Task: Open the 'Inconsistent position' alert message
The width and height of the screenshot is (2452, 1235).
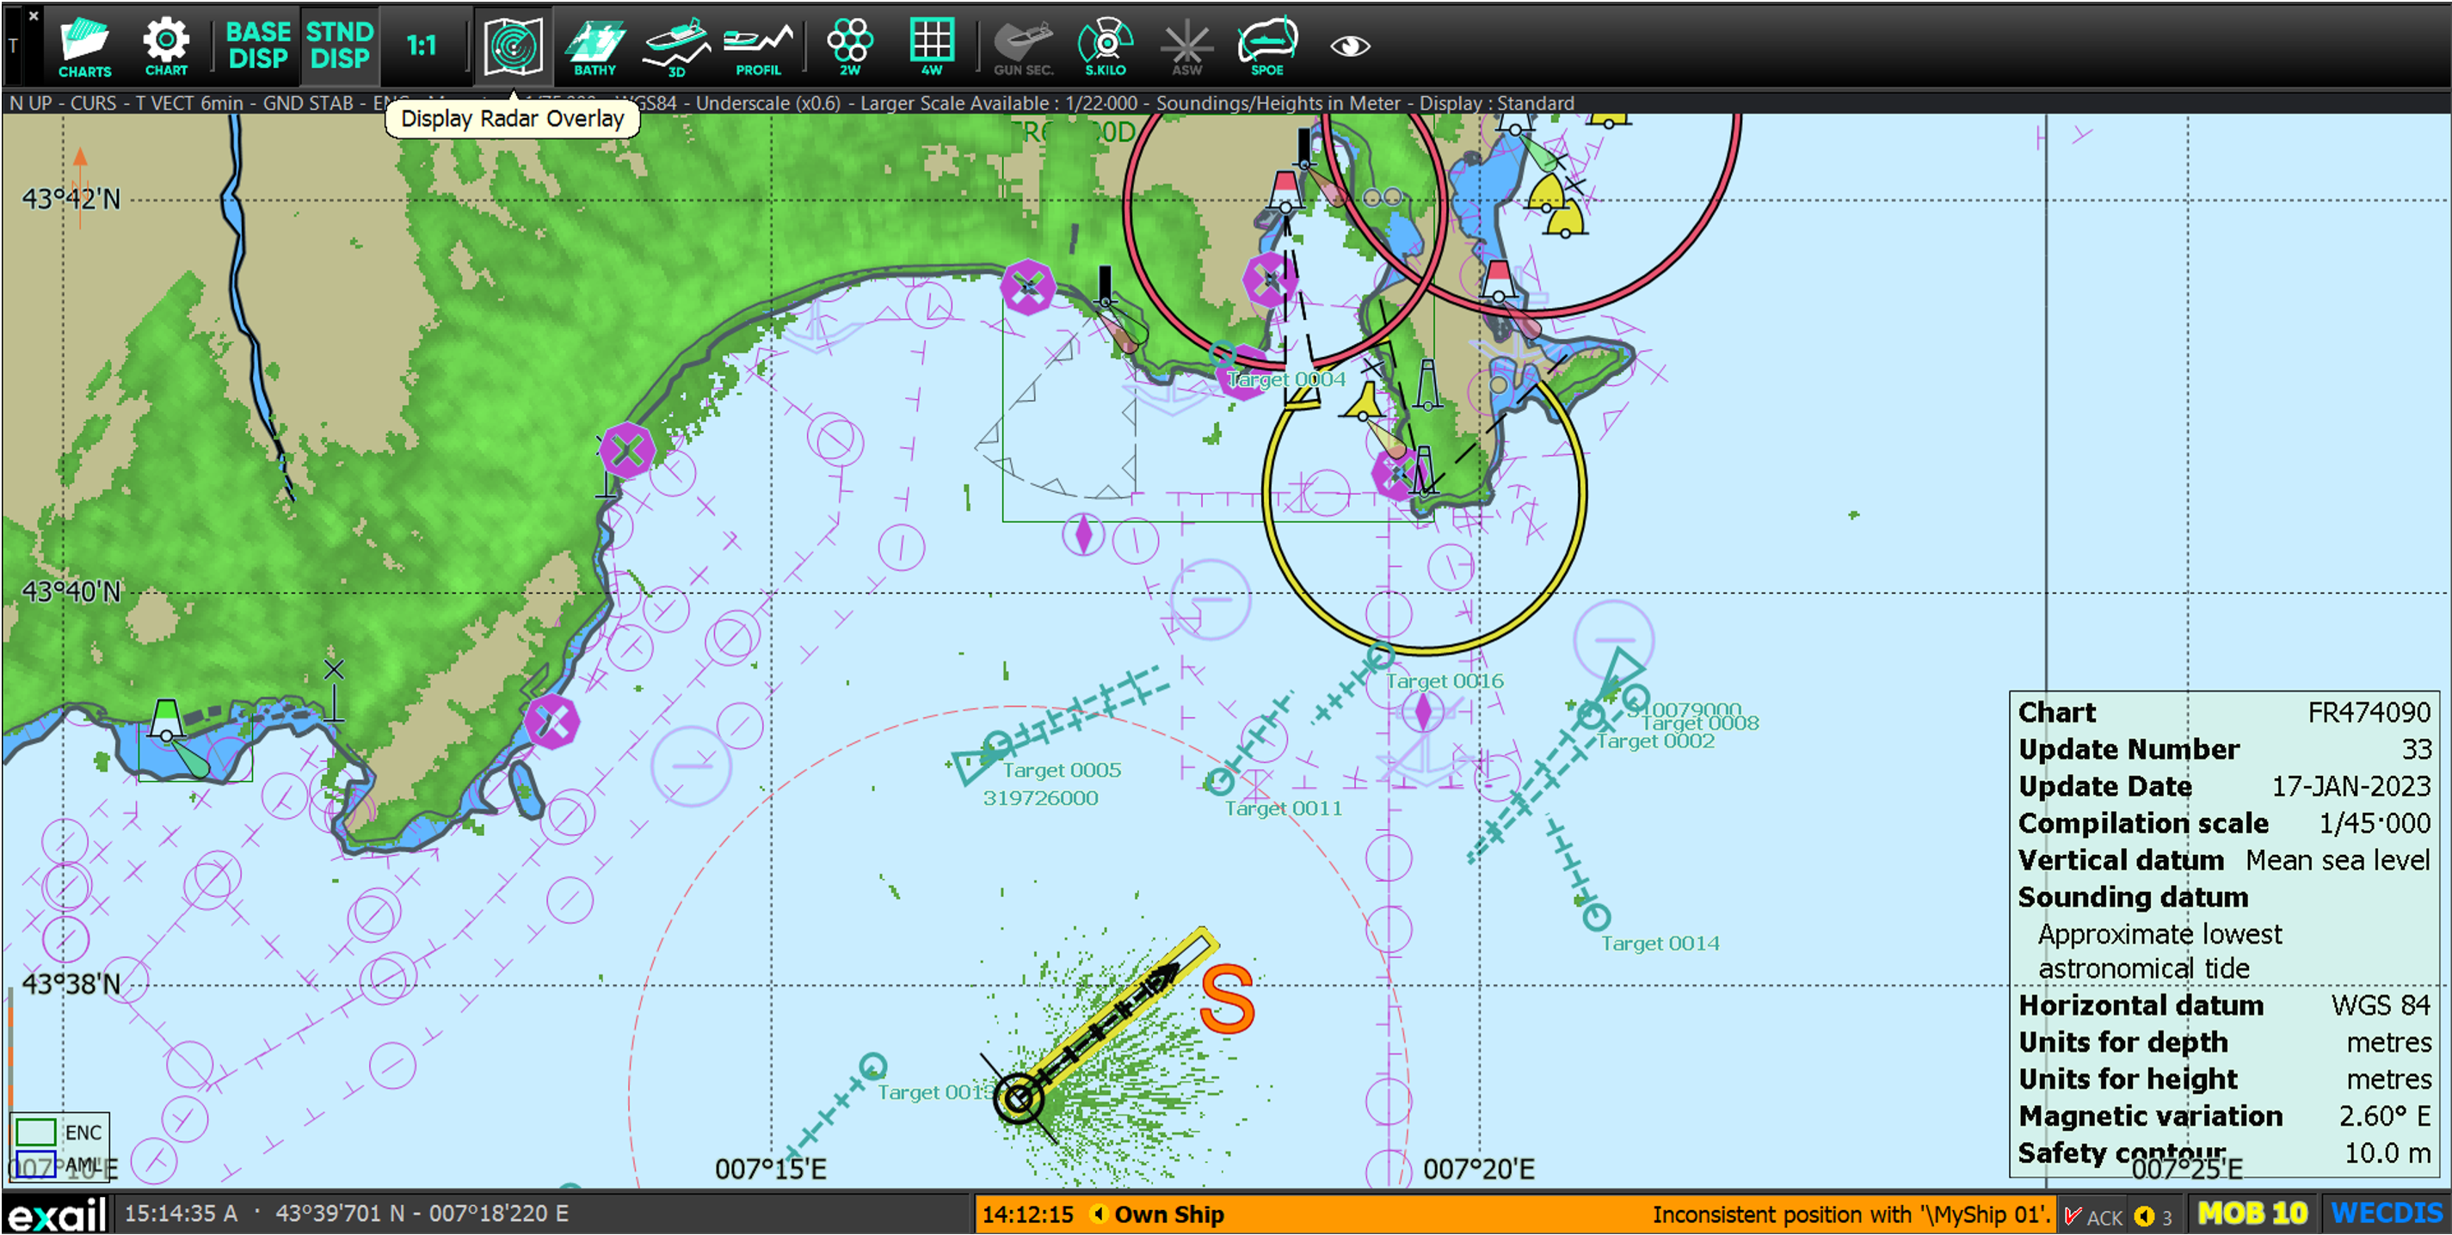Action: pyautogui.click(x=1851, y=1214)
